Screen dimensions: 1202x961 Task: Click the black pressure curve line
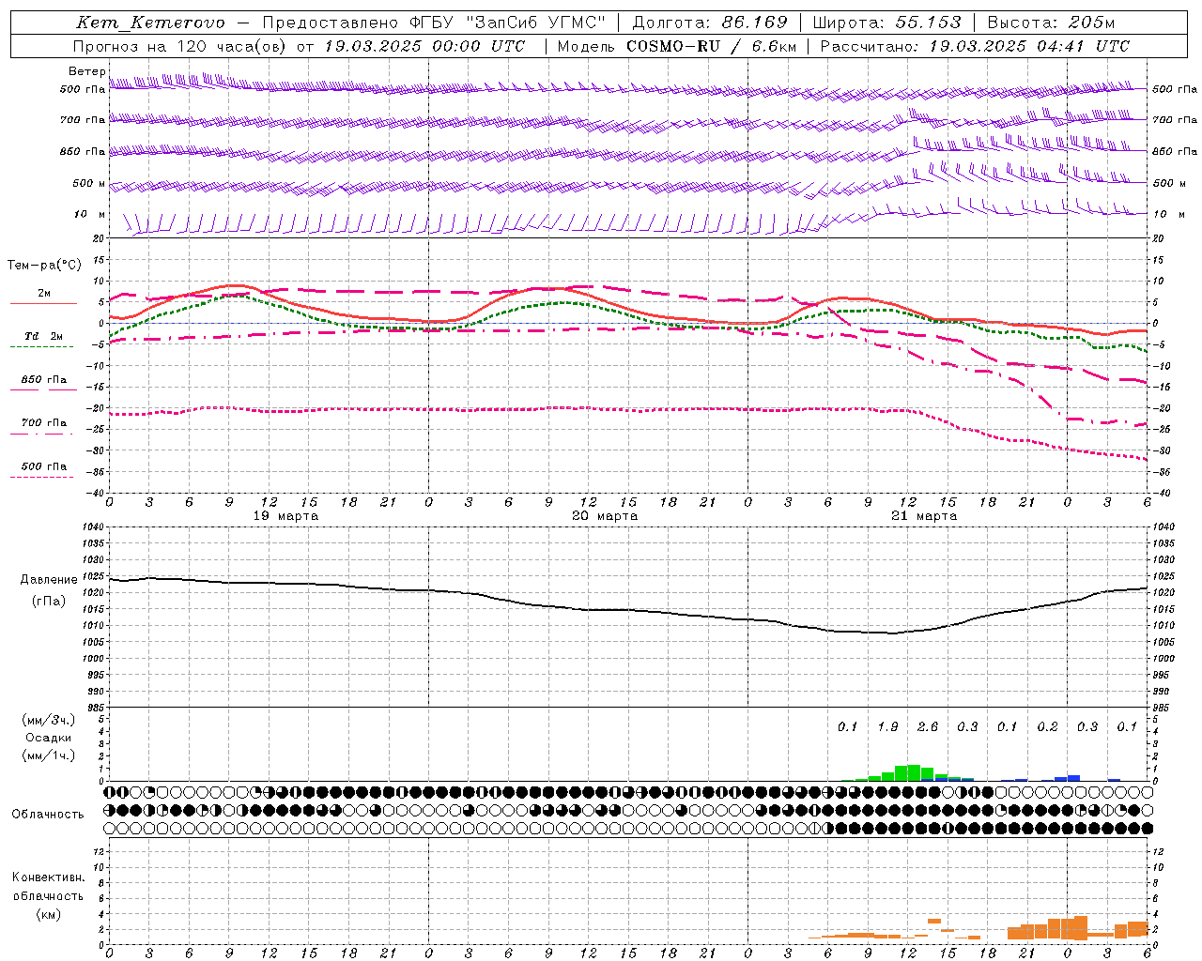(628, 610)
